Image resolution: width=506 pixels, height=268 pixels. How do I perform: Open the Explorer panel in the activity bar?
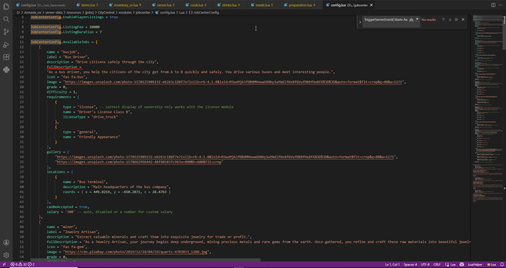pos(6,7)
